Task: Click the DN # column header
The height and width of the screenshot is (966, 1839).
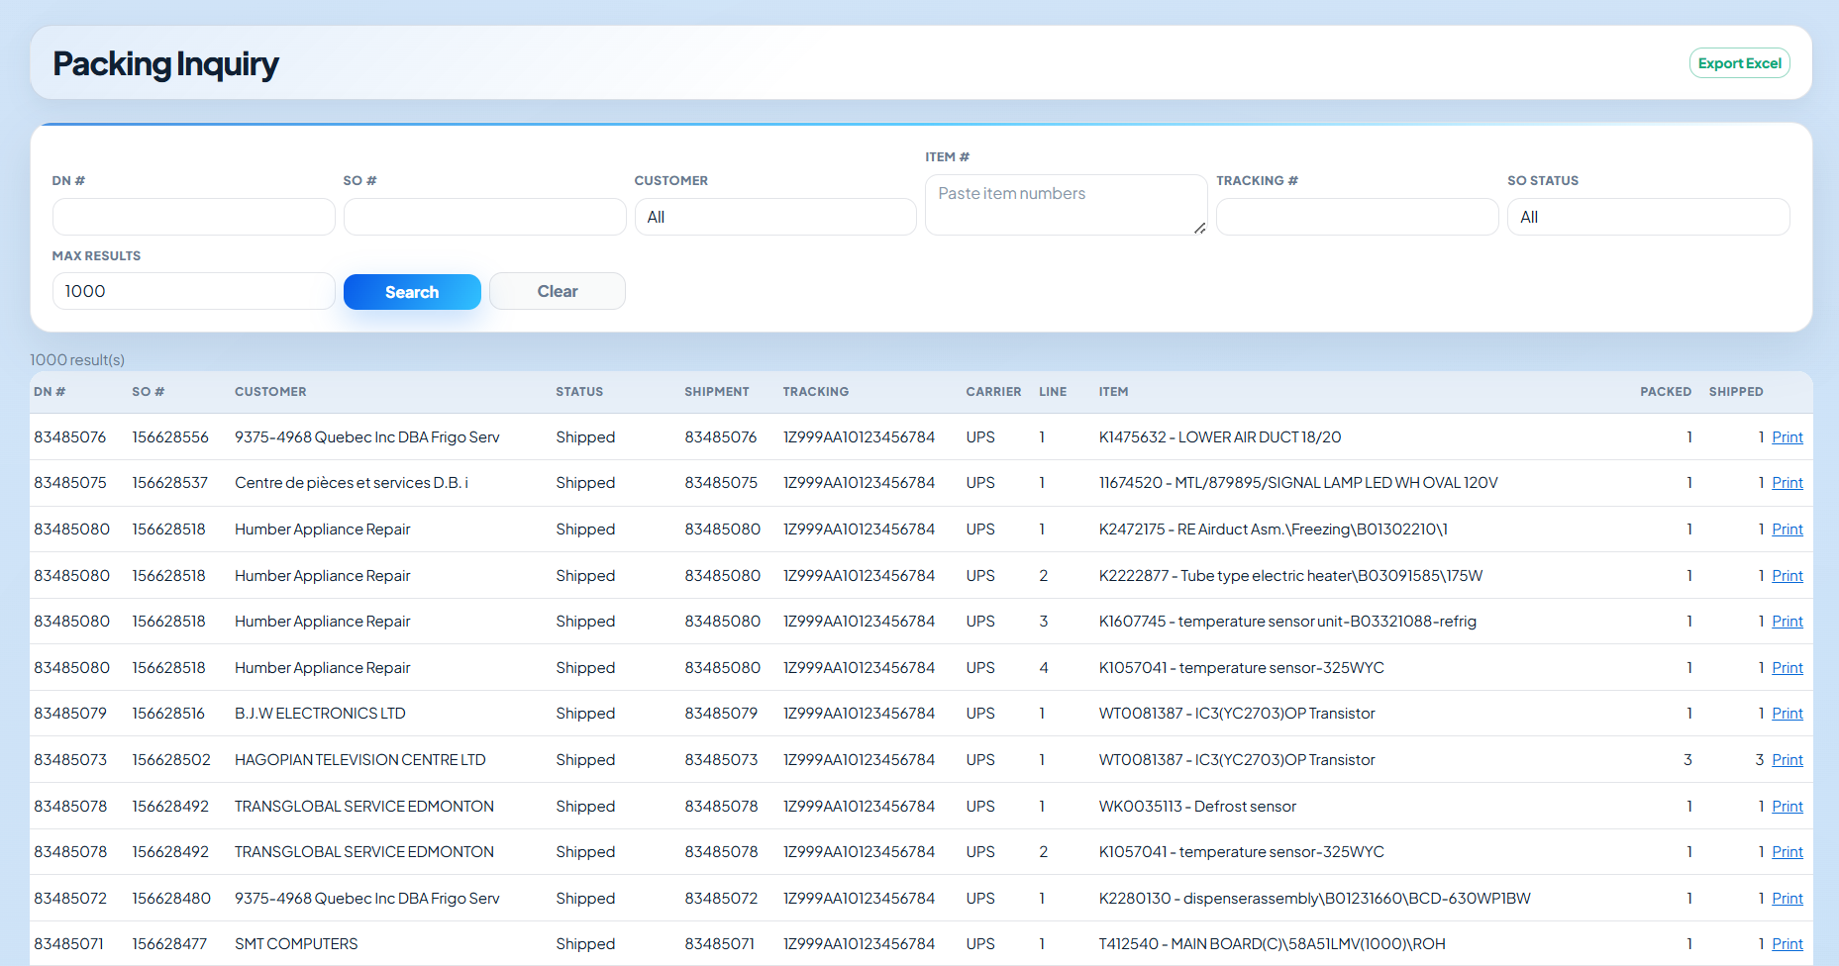Action: (50, 392)
